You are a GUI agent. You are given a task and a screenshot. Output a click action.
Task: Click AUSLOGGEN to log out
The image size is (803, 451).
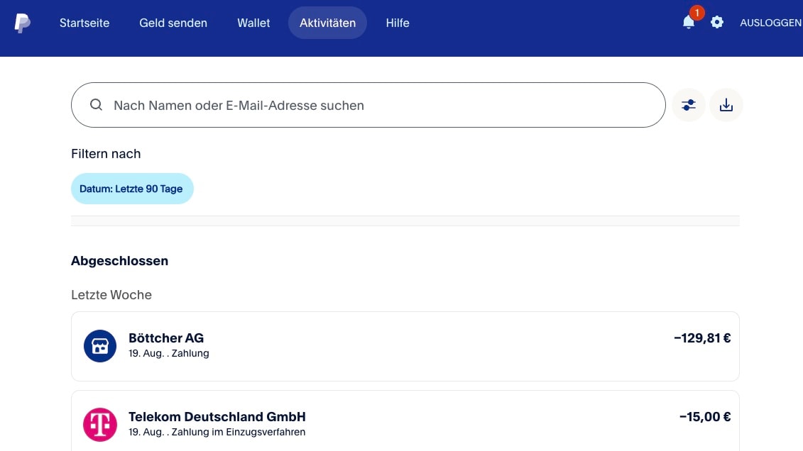pyautogui.click(x=771, y=23)
